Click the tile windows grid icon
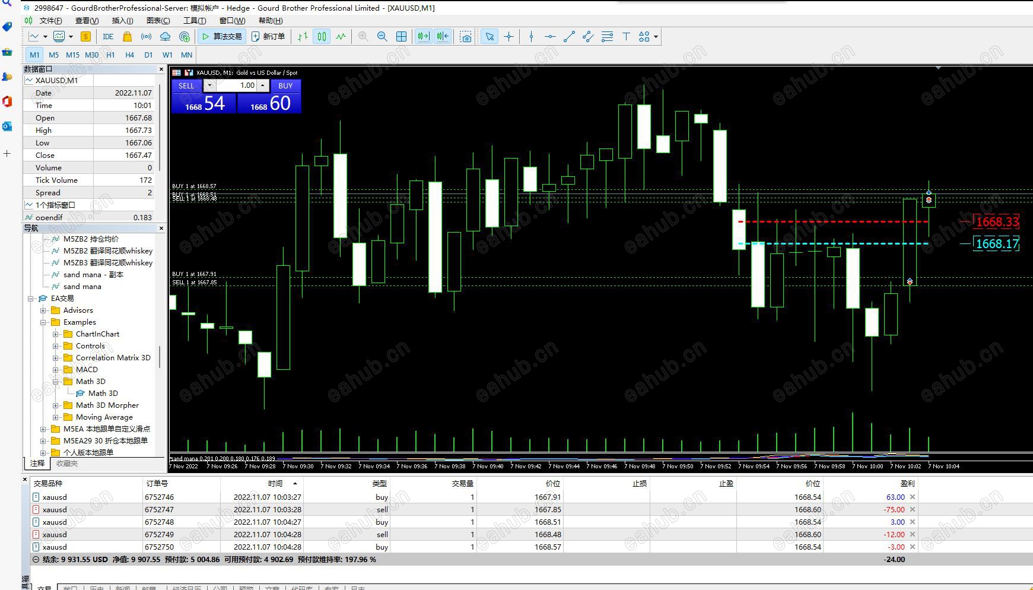1033x590 pixels. [x=401, y=37]
